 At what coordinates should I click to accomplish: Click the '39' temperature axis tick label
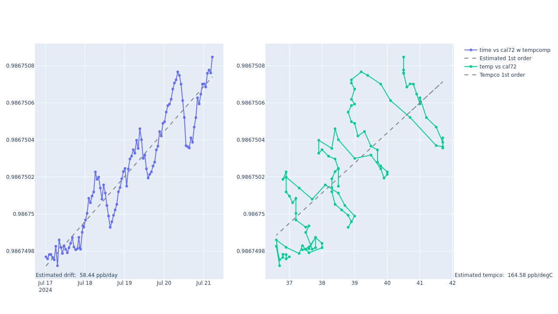[x=354, y=283]
